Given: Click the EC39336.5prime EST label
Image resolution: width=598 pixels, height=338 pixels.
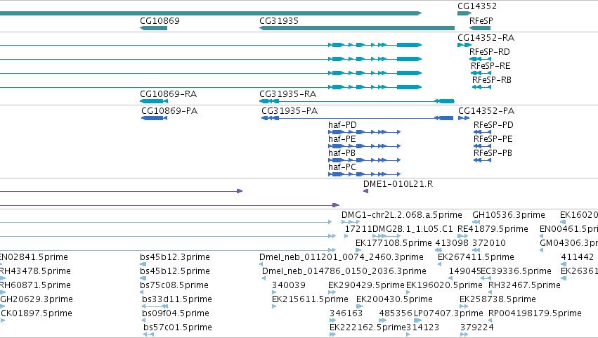Looking at the screenshot, I should pos(516,272).
